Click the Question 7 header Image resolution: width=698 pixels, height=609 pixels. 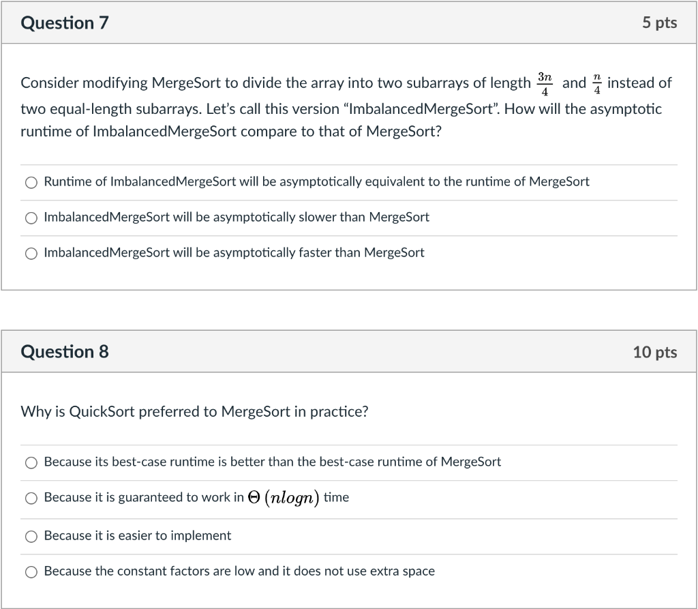65,23
